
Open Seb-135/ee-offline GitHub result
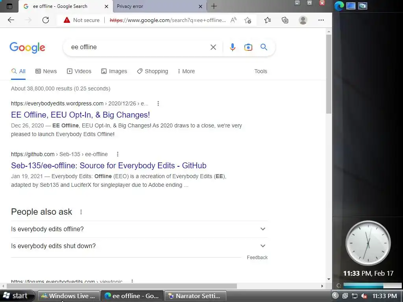point(109,166)
